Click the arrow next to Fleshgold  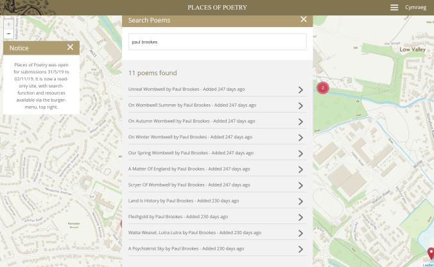pos(300,217)
